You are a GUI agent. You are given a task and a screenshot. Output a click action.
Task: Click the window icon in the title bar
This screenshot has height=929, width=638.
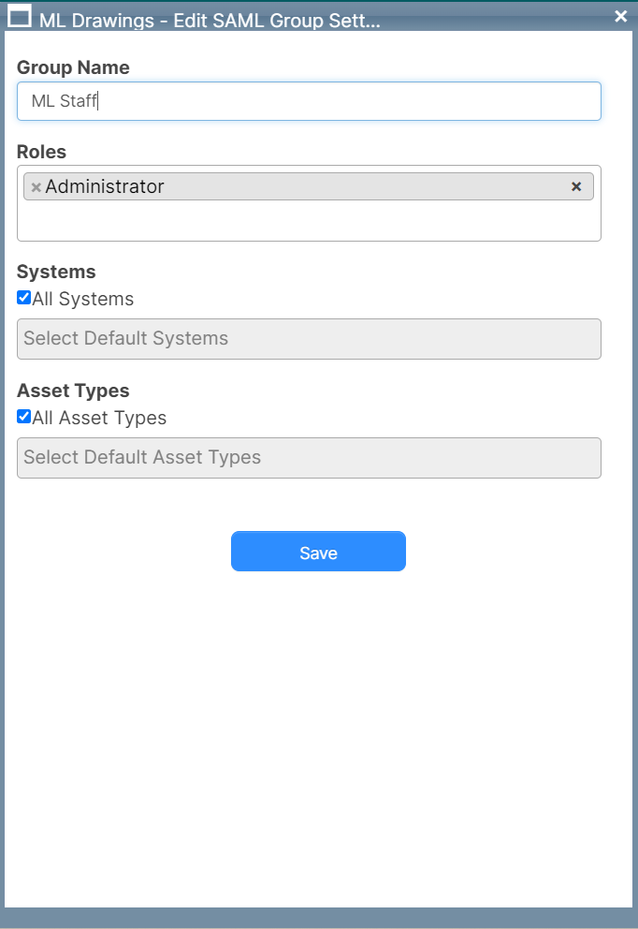tap(20, 16)
